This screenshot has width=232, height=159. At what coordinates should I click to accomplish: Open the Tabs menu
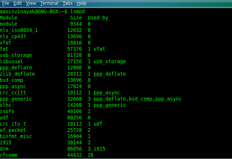[x=68, y=3]
